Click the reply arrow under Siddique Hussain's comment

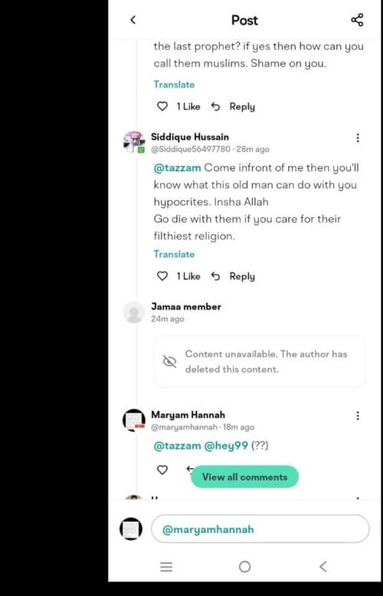pos(215,276)
